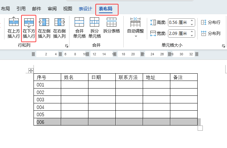Place cursor in cell 003
Screen dimensions: 227x148
pyautogui.click(x=47, y=100)
